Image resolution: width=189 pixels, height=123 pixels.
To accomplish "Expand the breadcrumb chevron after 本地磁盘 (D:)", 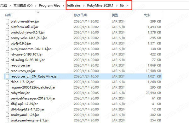I will pos(36,6).
